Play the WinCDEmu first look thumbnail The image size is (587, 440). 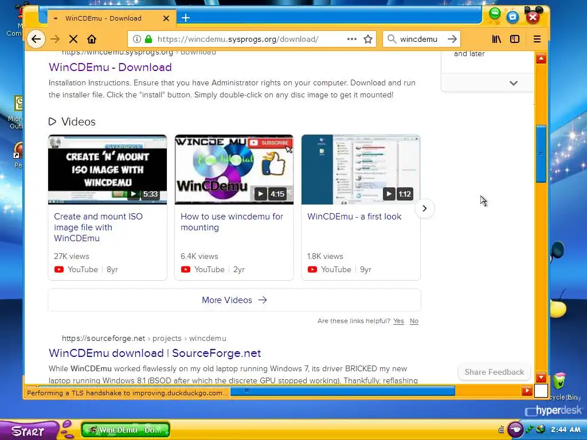[x=361, y=170]
